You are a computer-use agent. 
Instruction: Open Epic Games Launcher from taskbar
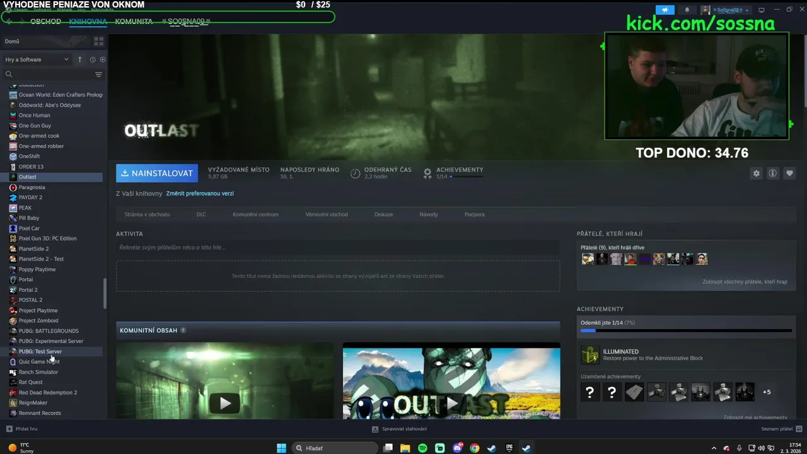click(508, 448)
